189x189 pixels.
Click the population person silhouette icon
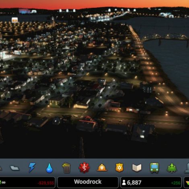124,183
